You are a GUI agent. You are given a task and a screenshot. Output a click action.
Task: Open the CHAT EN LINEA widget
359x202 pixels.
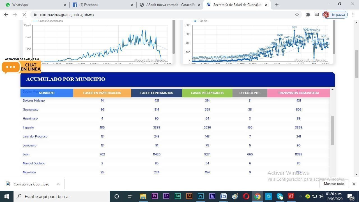tap(21, 67)
